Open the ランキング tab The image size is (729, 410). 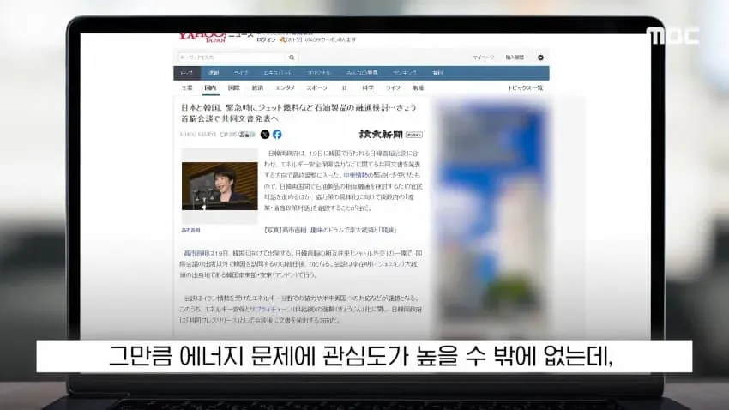[405, 73]
